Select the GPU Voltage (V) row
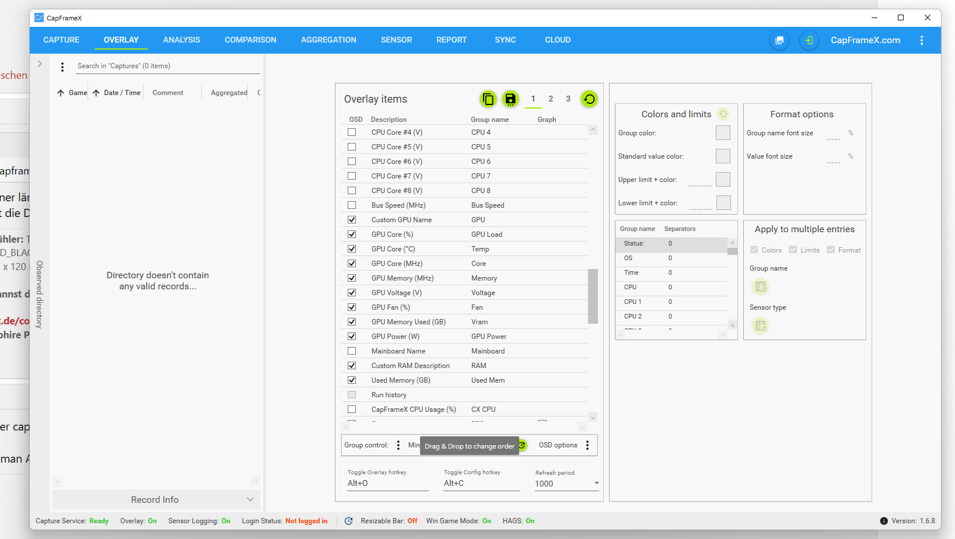Image resolution: width=955 pixels, height=539 pixels. point(465,293)
